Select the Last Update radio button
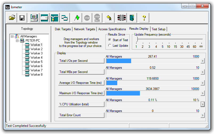 coord(110,45)
